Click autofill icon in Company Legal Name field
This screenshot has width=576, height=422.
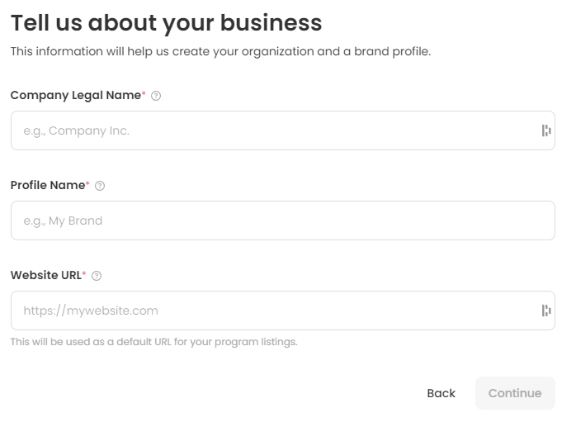point(545,130)
